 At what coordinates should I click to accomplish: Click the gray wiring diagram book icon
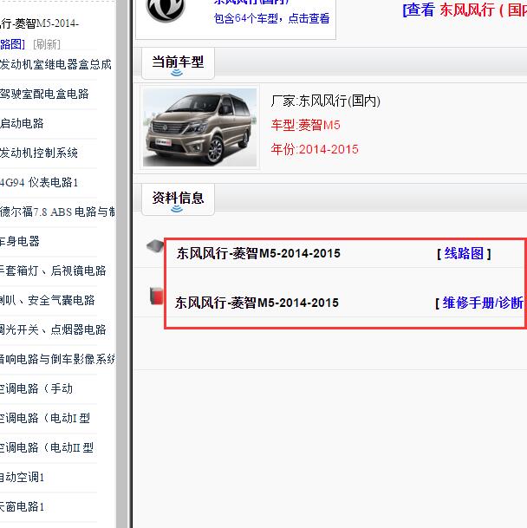(155, 246)
